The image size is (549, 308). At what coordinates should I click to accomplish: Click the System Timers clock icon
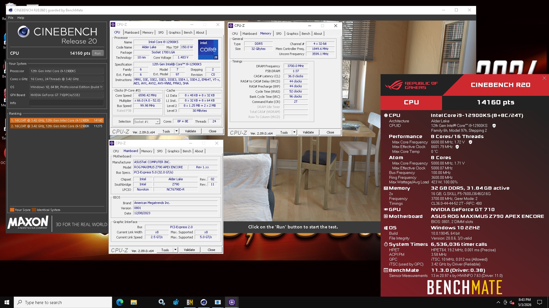[x=386, y=244]
